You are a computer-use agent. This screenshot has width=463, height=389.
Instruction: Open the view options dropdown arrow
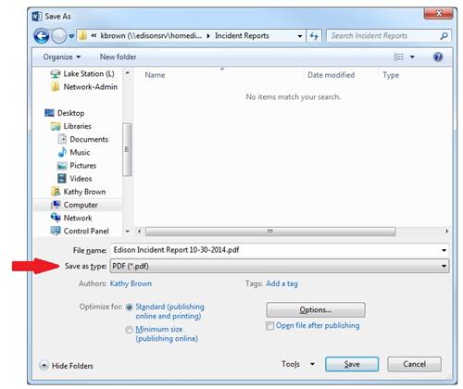[x=412, y=56]
